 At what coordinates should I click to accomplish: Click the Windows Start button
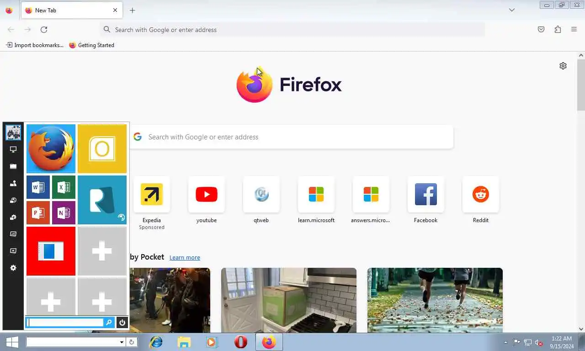12,342
